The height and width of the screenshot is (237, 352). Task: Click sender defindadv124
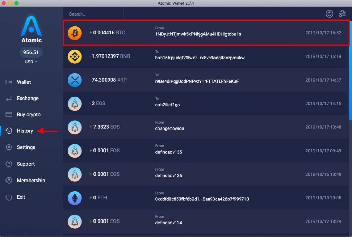coord(168,223)
